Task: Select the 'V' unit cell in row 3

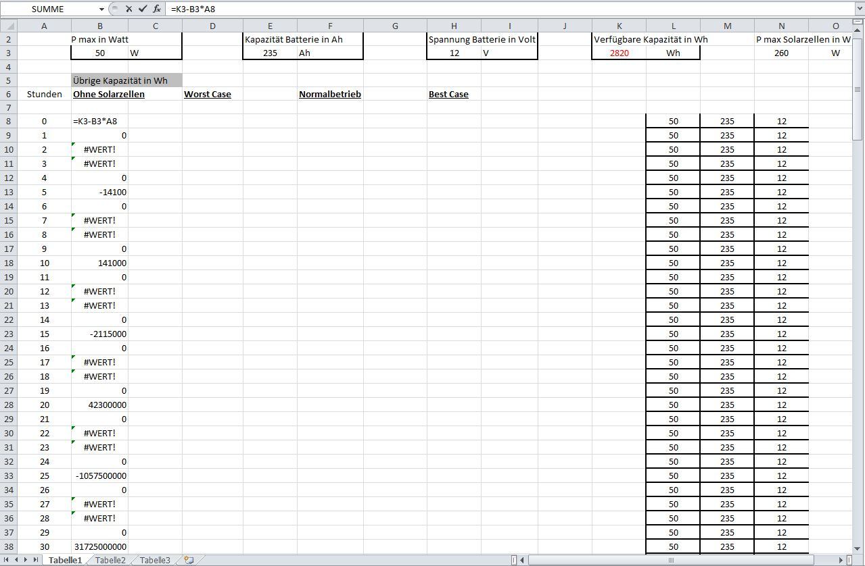Action: [x=509, y=53]
